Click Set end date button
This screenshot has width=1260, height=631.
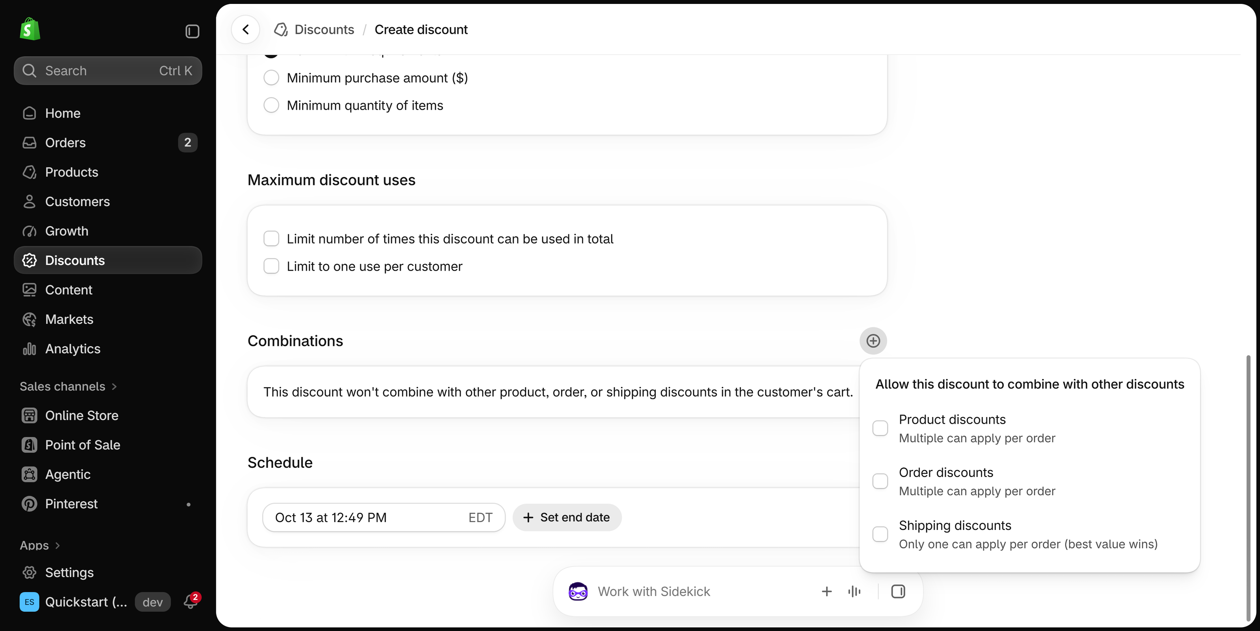[x=567, y=518]
